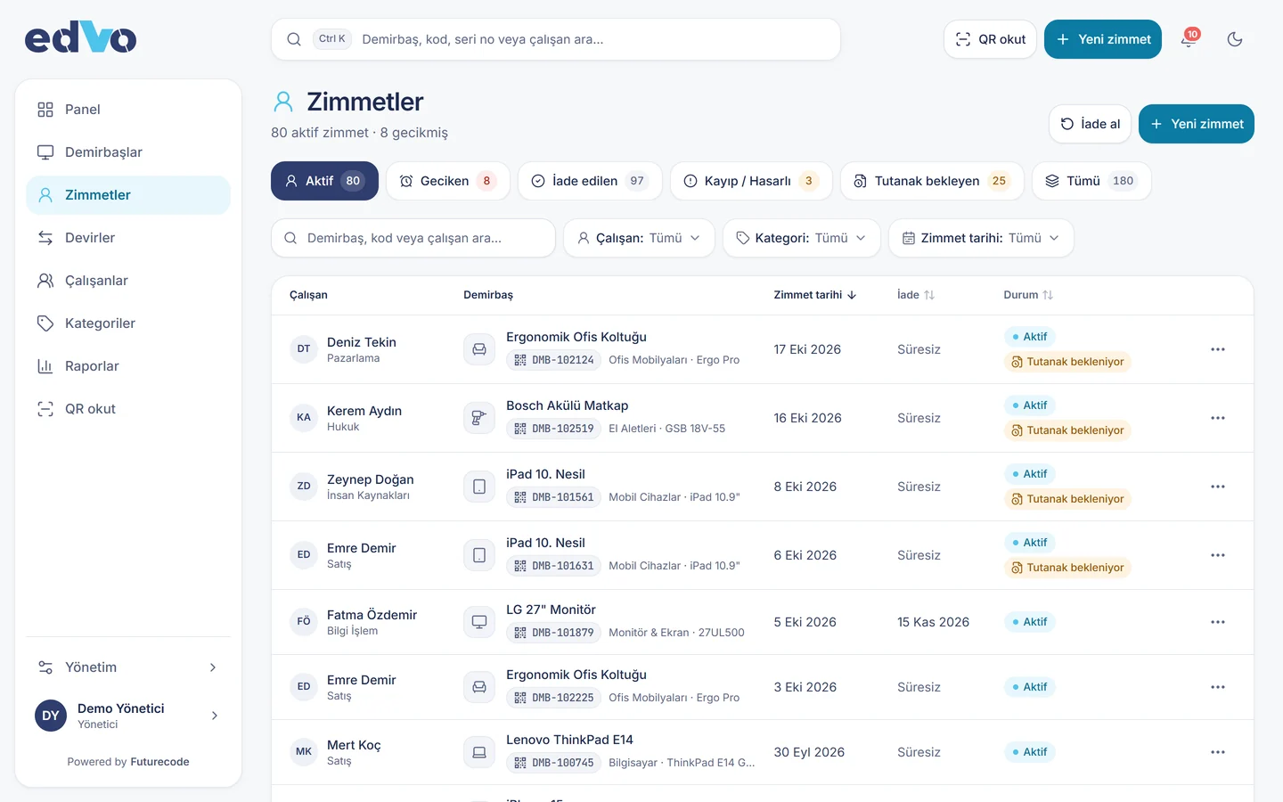Select the QR okut scanner icon in the sidebar

pyautogui.click(x=45, y=409)
